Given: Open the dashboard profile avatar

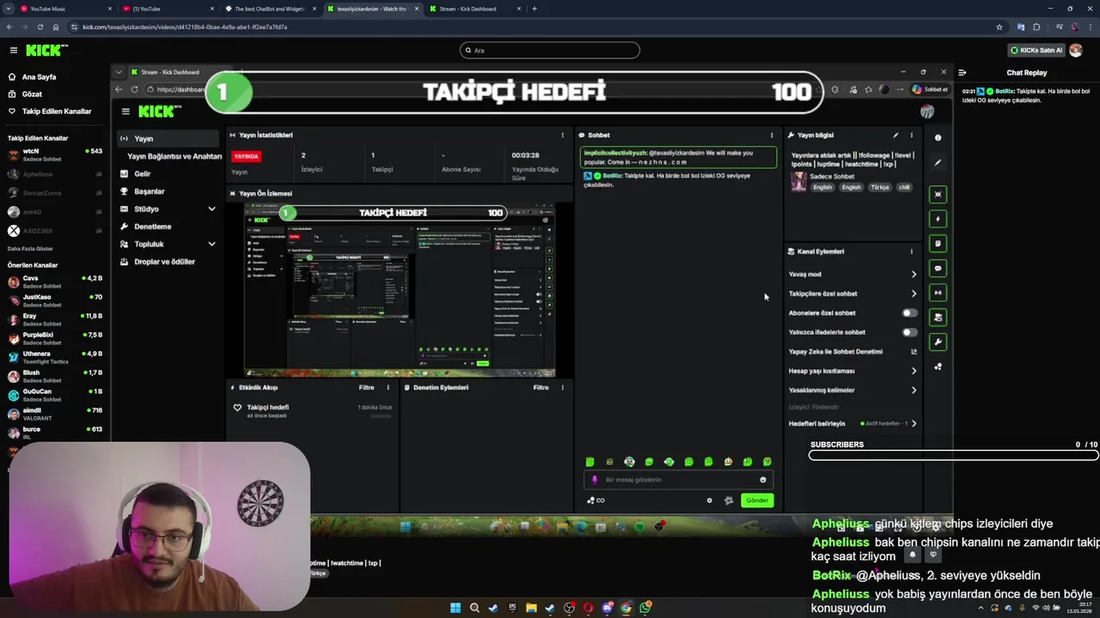Looking at the screenshot, I should click(x=927, y=112).
